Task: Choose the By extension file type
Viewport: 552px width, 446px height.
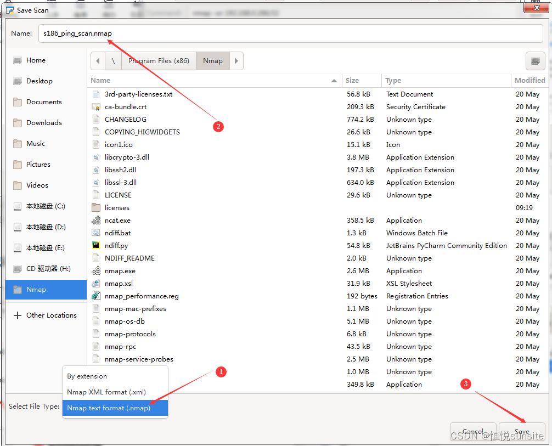Action: [115, 376]
